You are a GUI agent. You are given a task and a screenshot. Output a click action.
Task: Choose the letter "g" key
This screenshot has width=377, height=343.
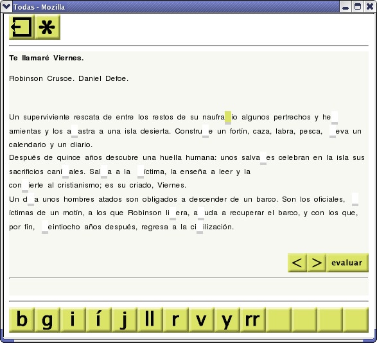[48, 320]
